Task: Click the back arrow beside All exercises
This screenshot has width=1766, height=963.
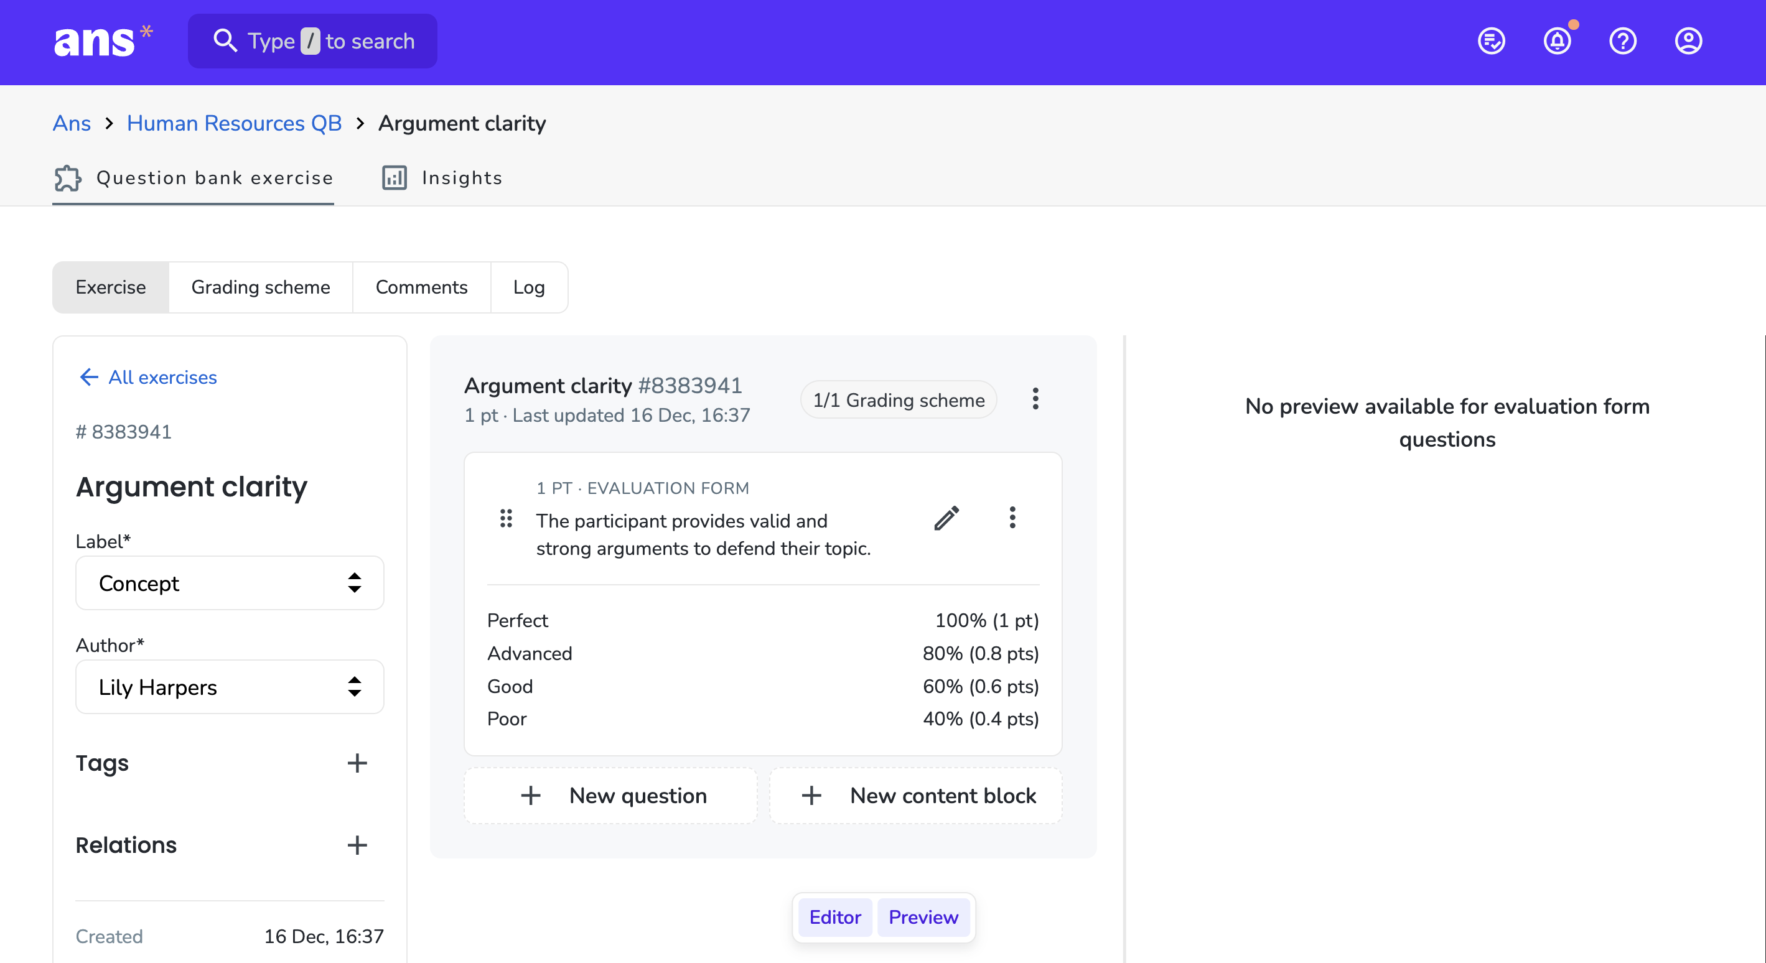Action: point(89,377)
